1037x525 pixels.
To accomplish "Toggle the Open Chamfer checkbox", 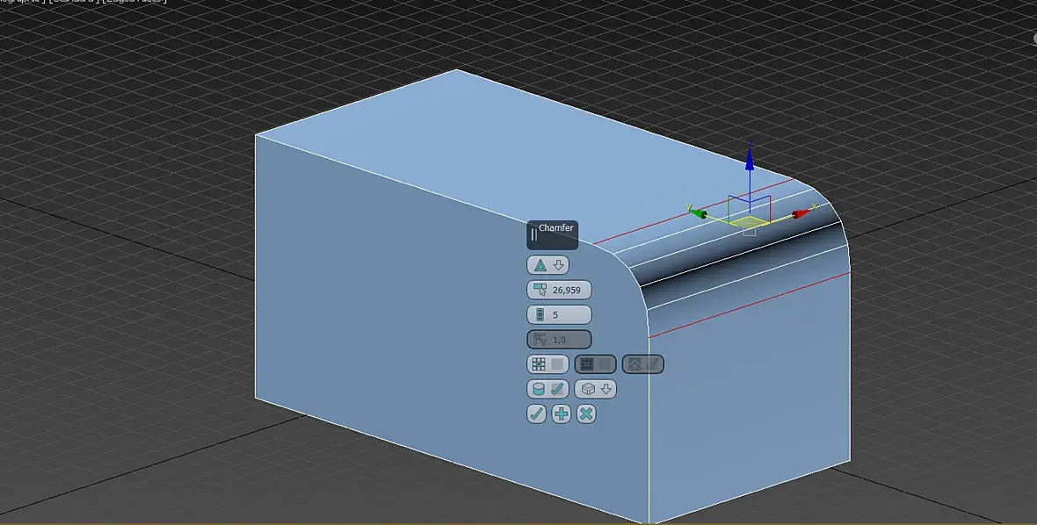I will (x=557, y=363).
